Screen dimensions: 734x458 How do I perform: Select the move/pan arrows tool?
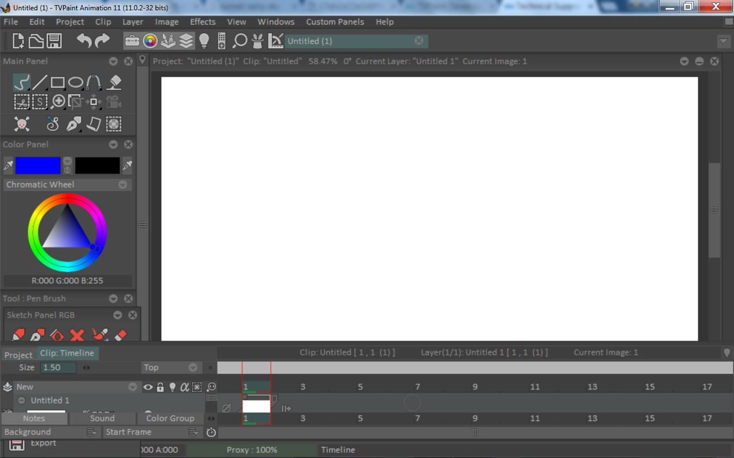pos(94,102)
